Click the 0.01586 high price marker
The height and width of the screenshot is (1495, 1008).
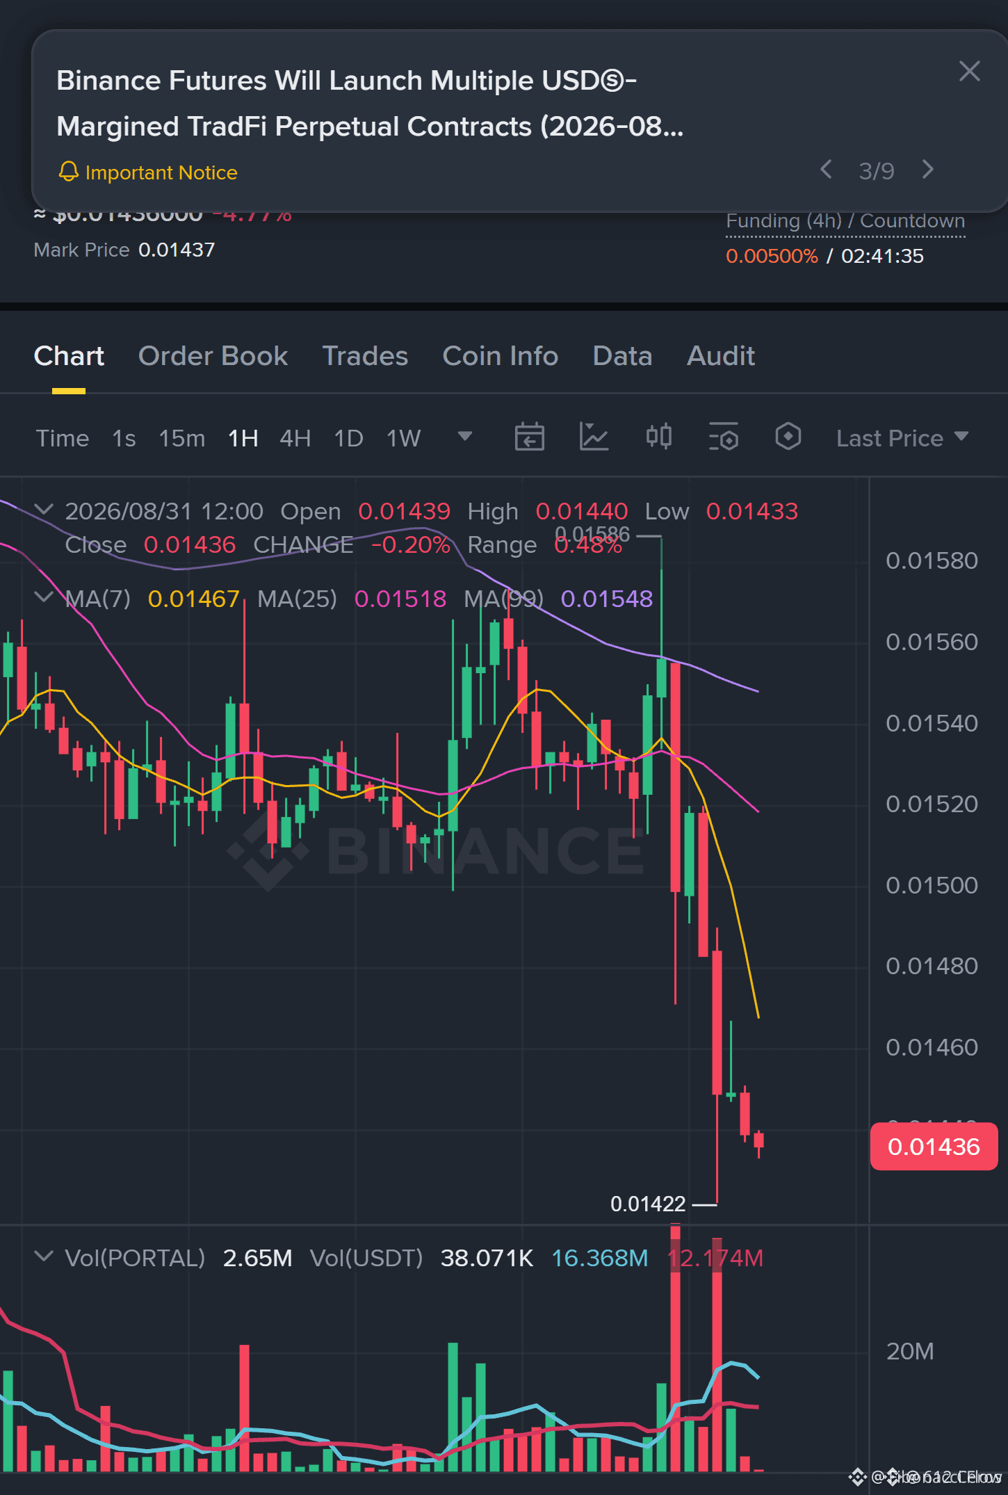[x=592, y=534]
